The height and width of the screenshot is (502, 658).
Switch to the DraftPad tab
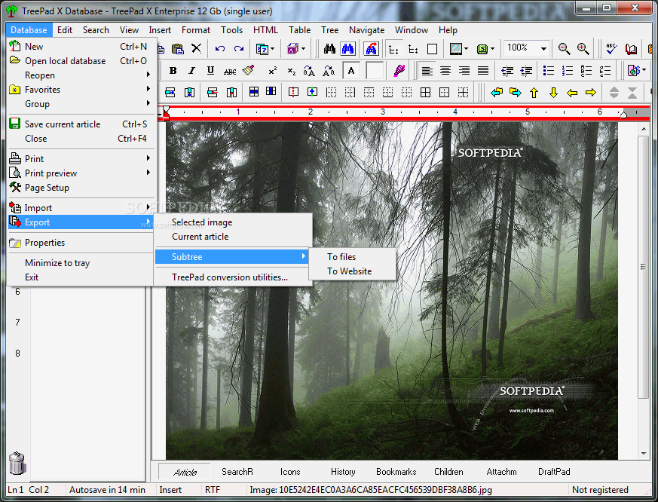click(x=554, y=472)
